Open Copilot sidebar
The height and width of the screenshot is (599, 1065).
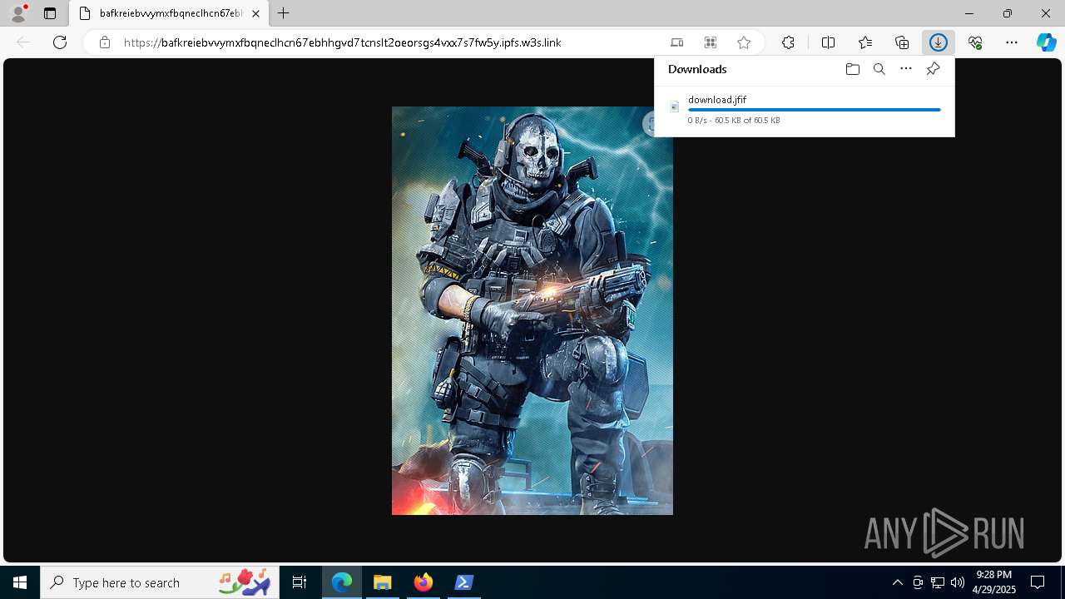(x=1047, y=42)
